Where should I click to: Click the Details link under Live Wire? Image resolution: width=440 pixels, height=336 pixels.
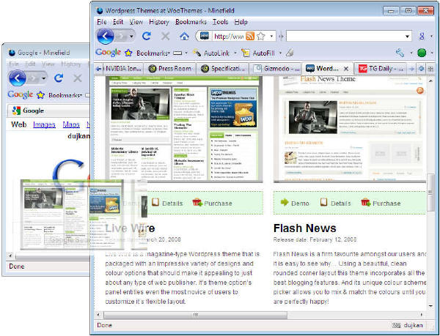(x=172, y=204)
